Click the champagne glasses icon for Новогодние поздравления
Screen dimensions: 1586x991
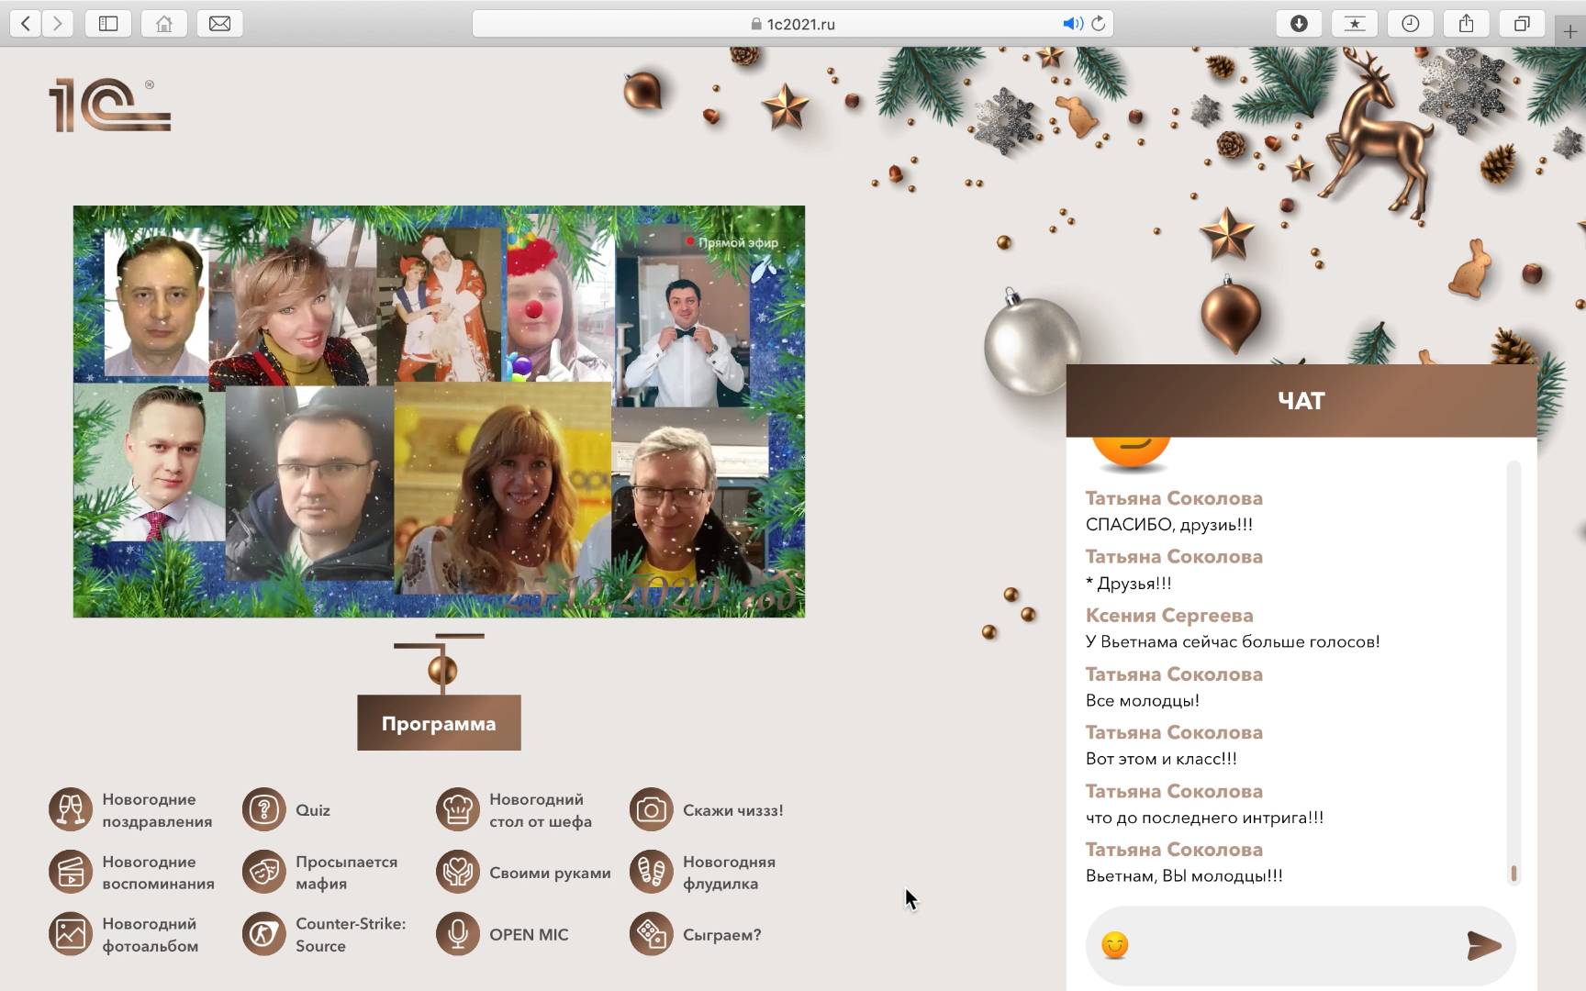tap(71, 810)
